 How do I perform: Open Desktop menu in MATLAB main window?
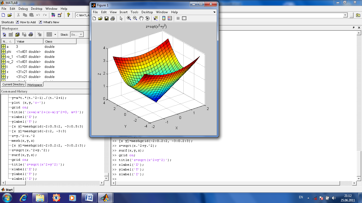(x=37, y=9)
